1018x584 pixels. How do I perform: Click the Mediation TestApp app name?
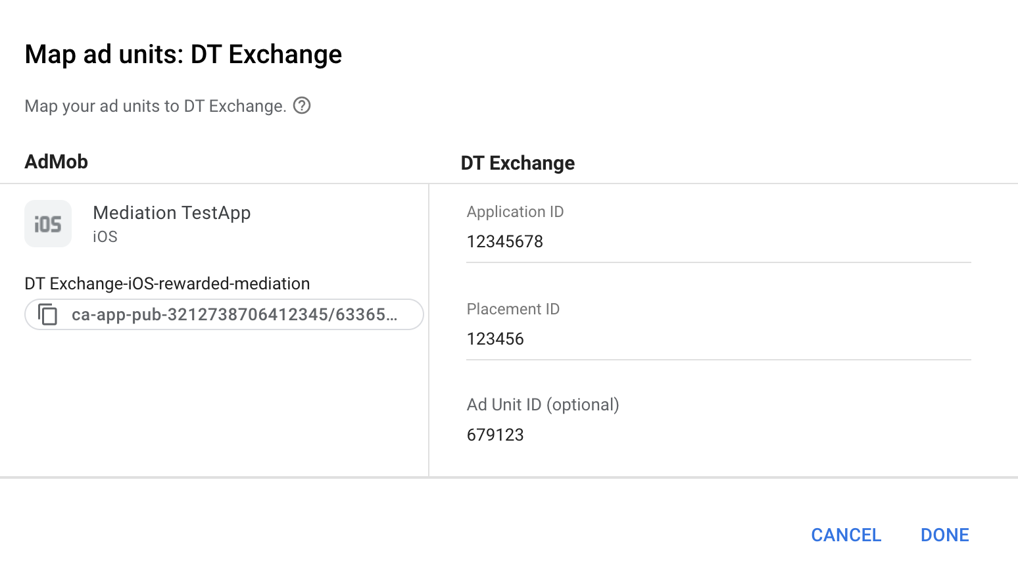tap(172, 213)
